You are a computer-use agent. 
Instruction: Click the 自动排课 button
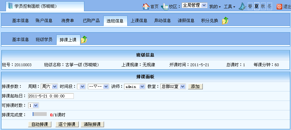(40, 124)
